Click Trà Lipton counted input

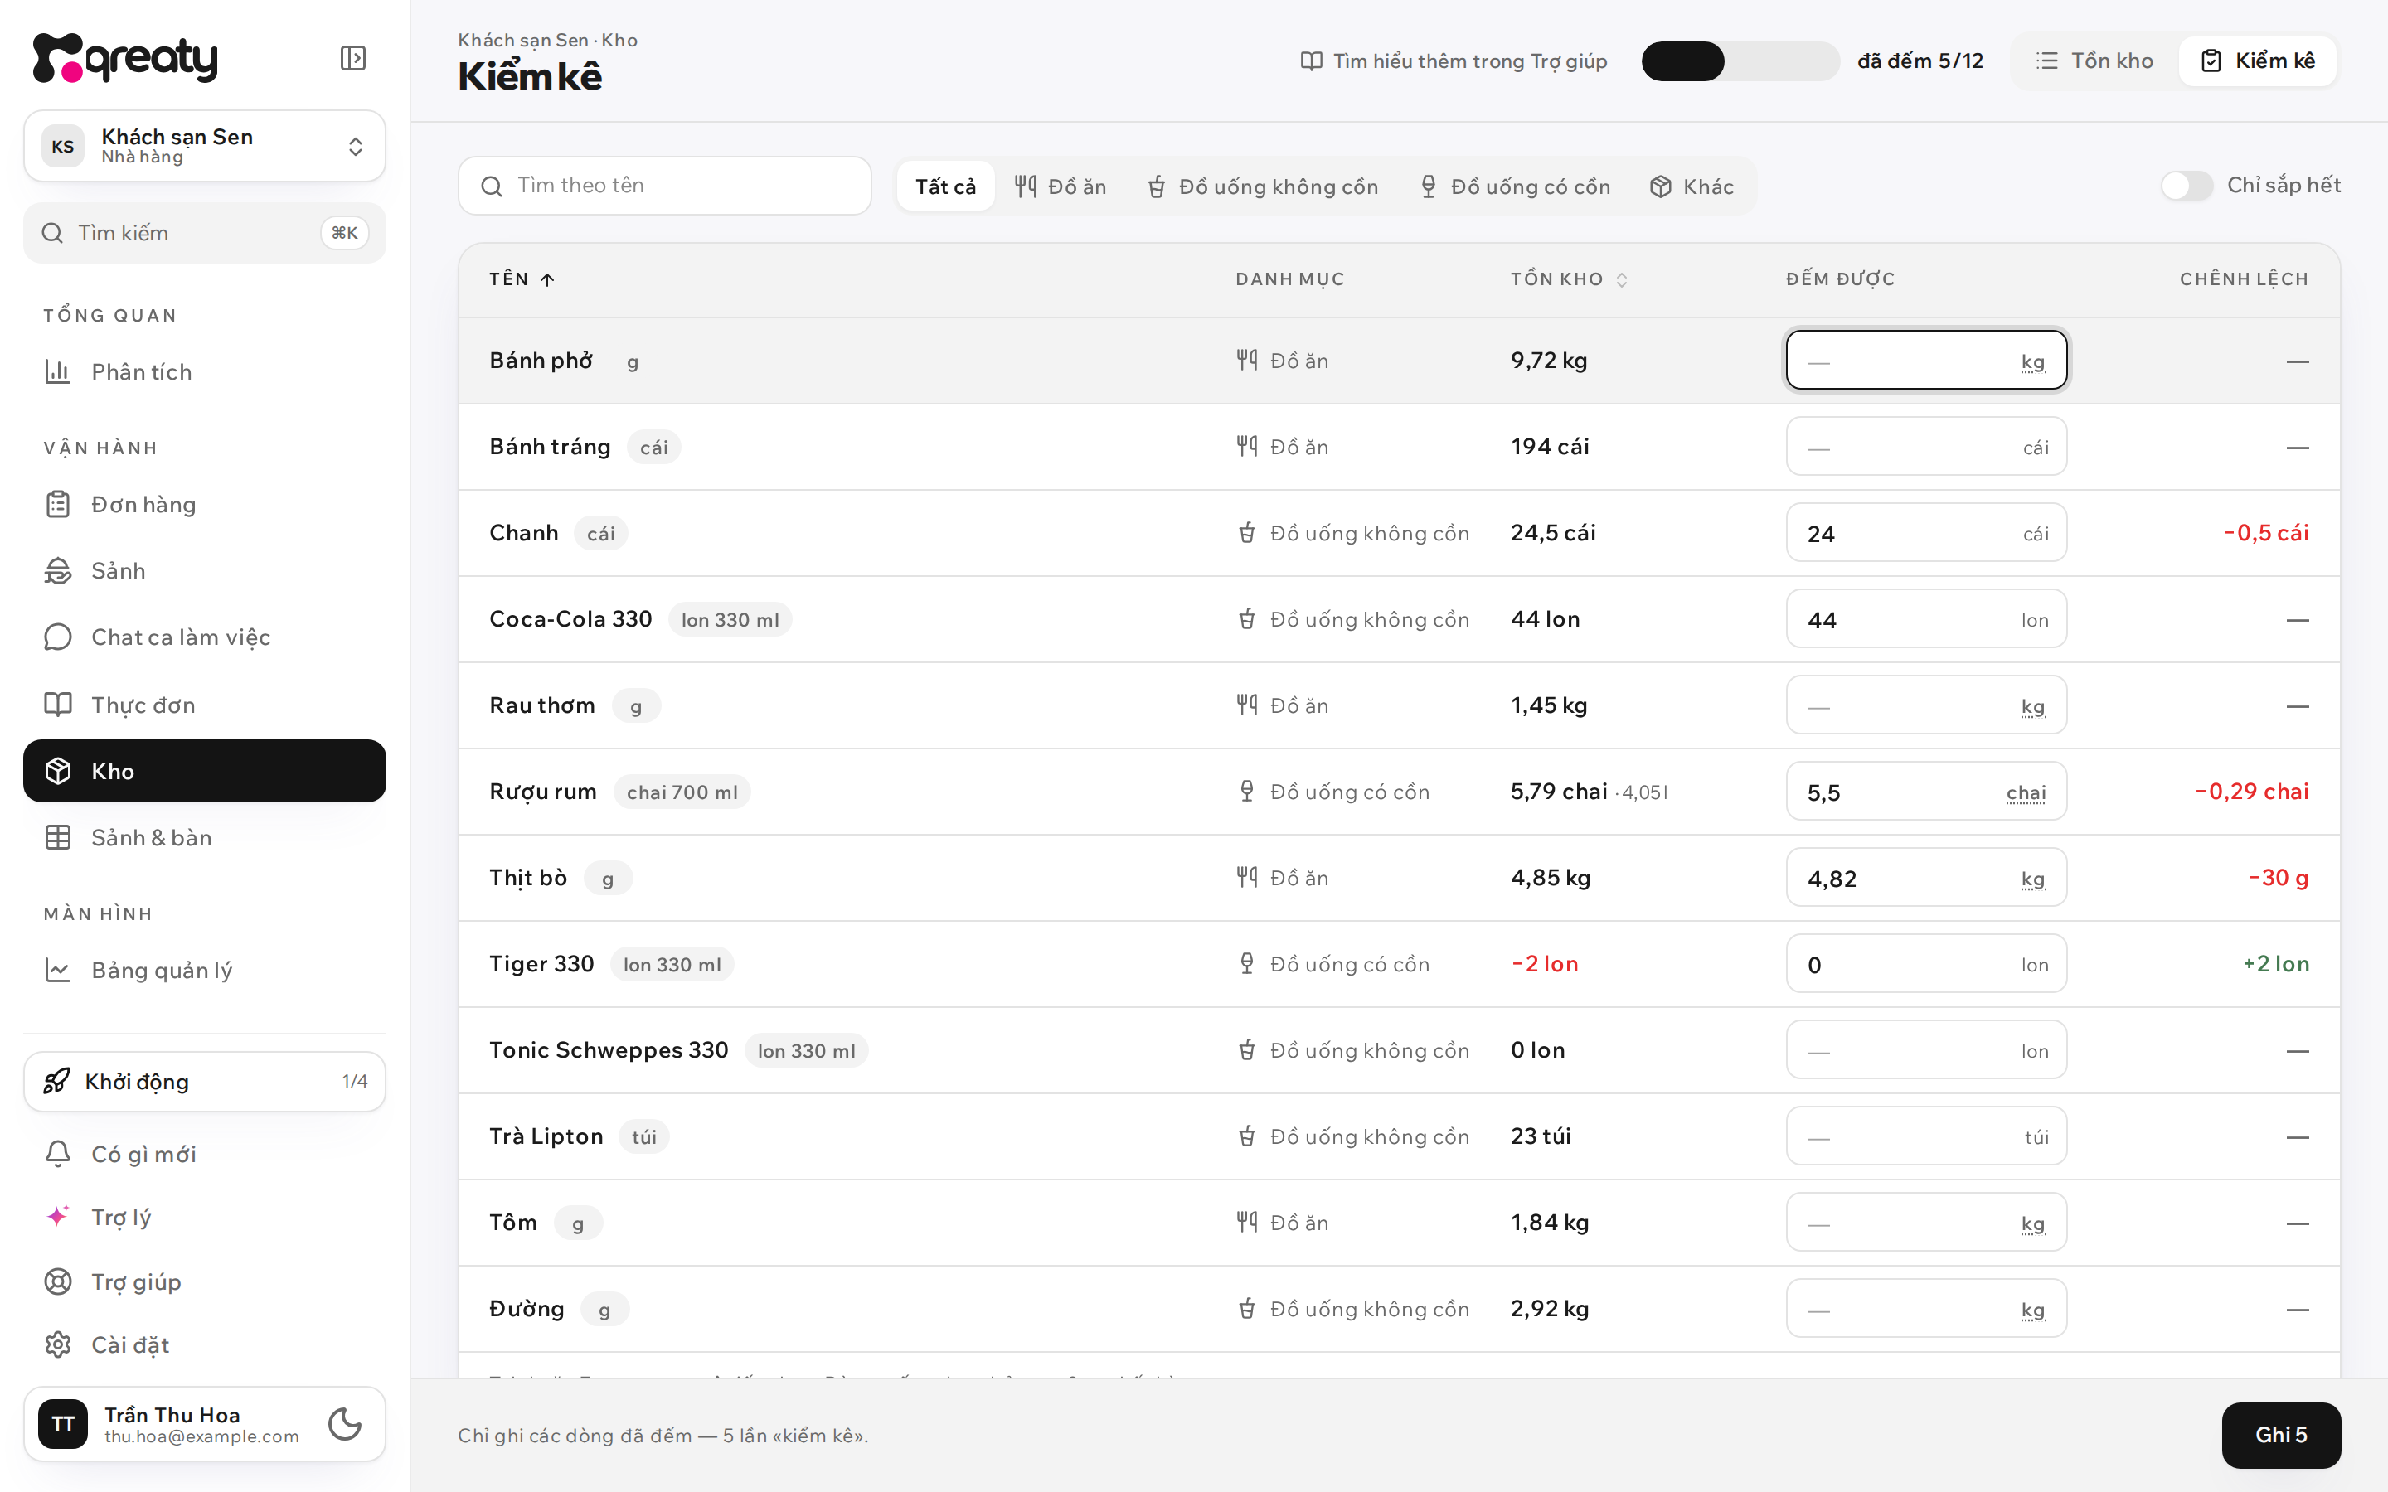(x=1925, y=1136)
